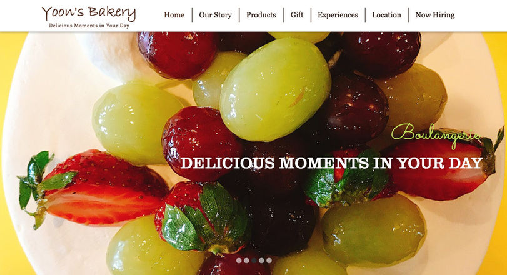Click the active dark slideshow dot
The height and width of the screenshot is (275, 507).
(x=254, y=261)
